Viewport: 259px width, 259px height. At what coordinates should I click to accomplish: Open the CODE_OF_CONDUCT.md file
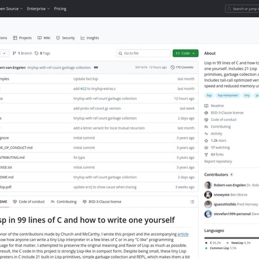[16, 148]
